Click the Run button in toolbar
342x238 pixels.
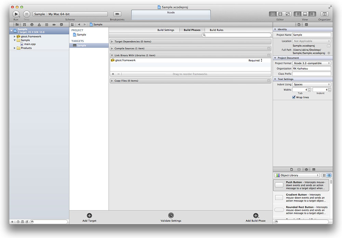pos(16,14)
